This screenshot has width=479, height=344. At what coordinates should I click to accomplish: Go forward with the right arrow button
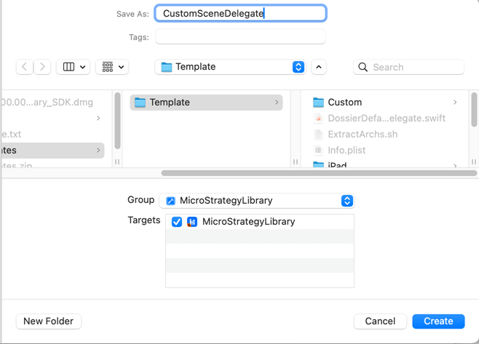point(42,67)
